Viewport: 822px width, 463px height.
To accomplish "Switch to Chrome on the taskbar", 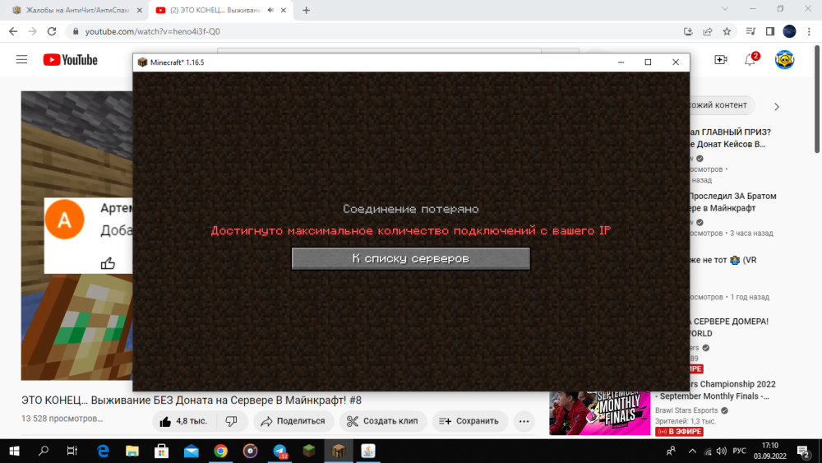I will pyautogui.click(x=220, y=451).
